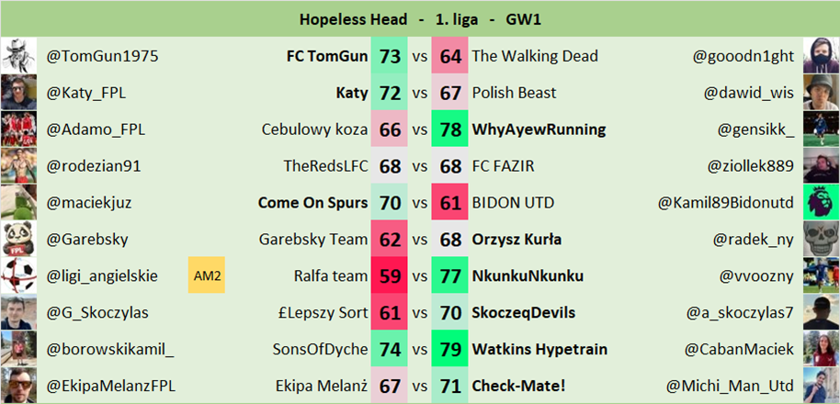Click the profile picture of @Michi_Man_Utd
Screen dimensions: 840x404
coord(821,385)
